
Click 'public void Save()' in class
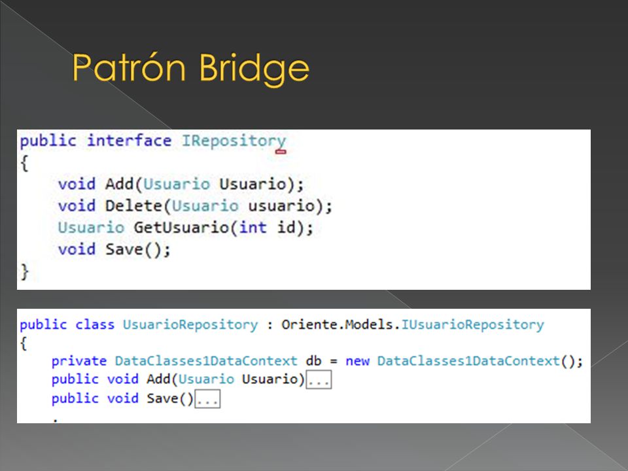122,398
